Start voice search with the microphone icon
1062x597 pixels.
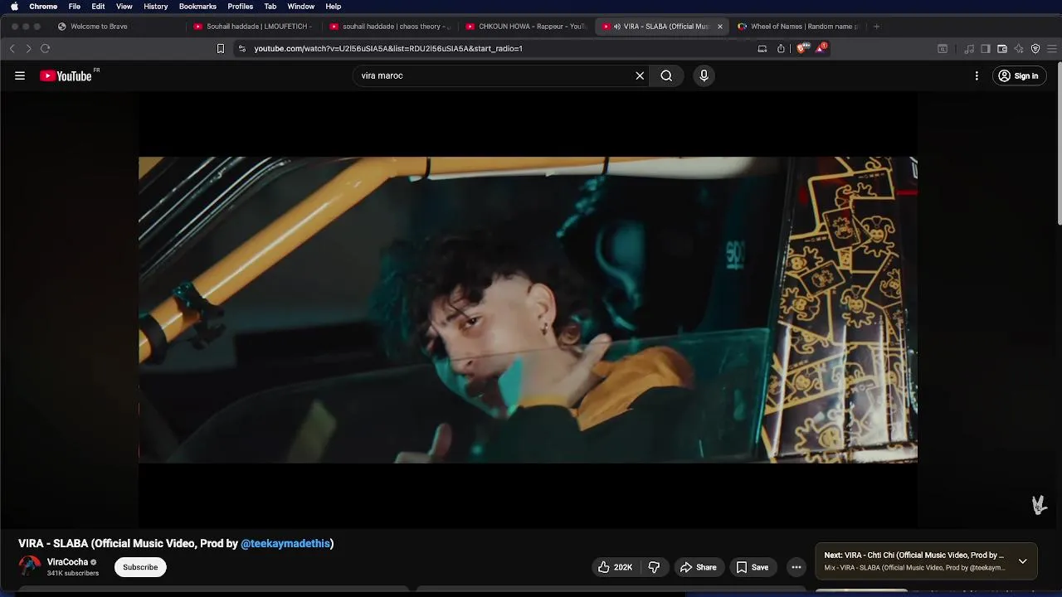tap(704, 75)
